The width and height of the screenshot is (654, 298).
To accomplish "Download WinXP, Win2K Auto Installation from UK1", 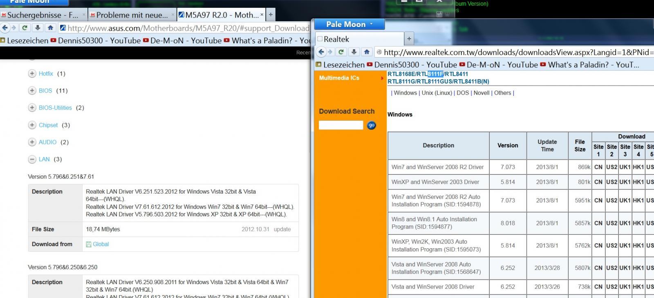I will 625,246.
